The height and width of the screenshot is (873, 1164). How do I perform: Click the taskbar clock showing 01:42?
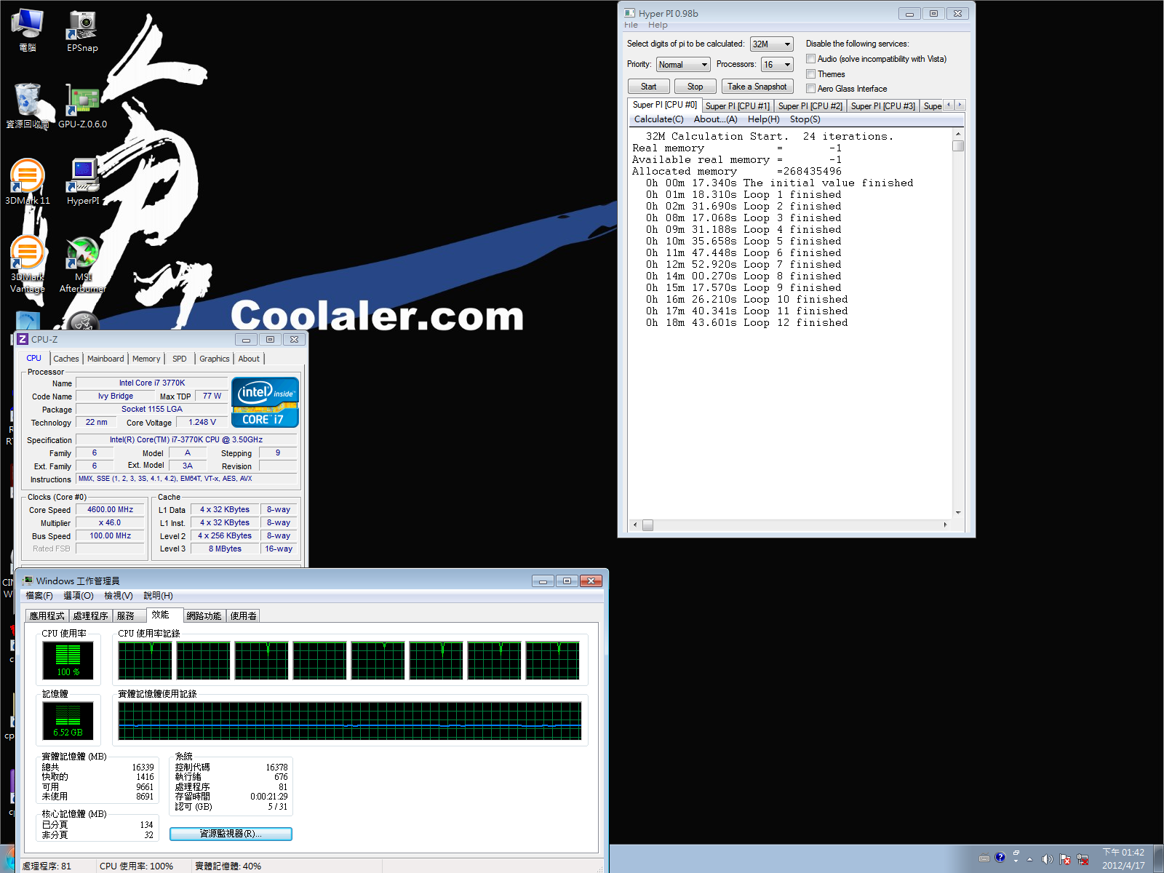tap(1123, 858)
